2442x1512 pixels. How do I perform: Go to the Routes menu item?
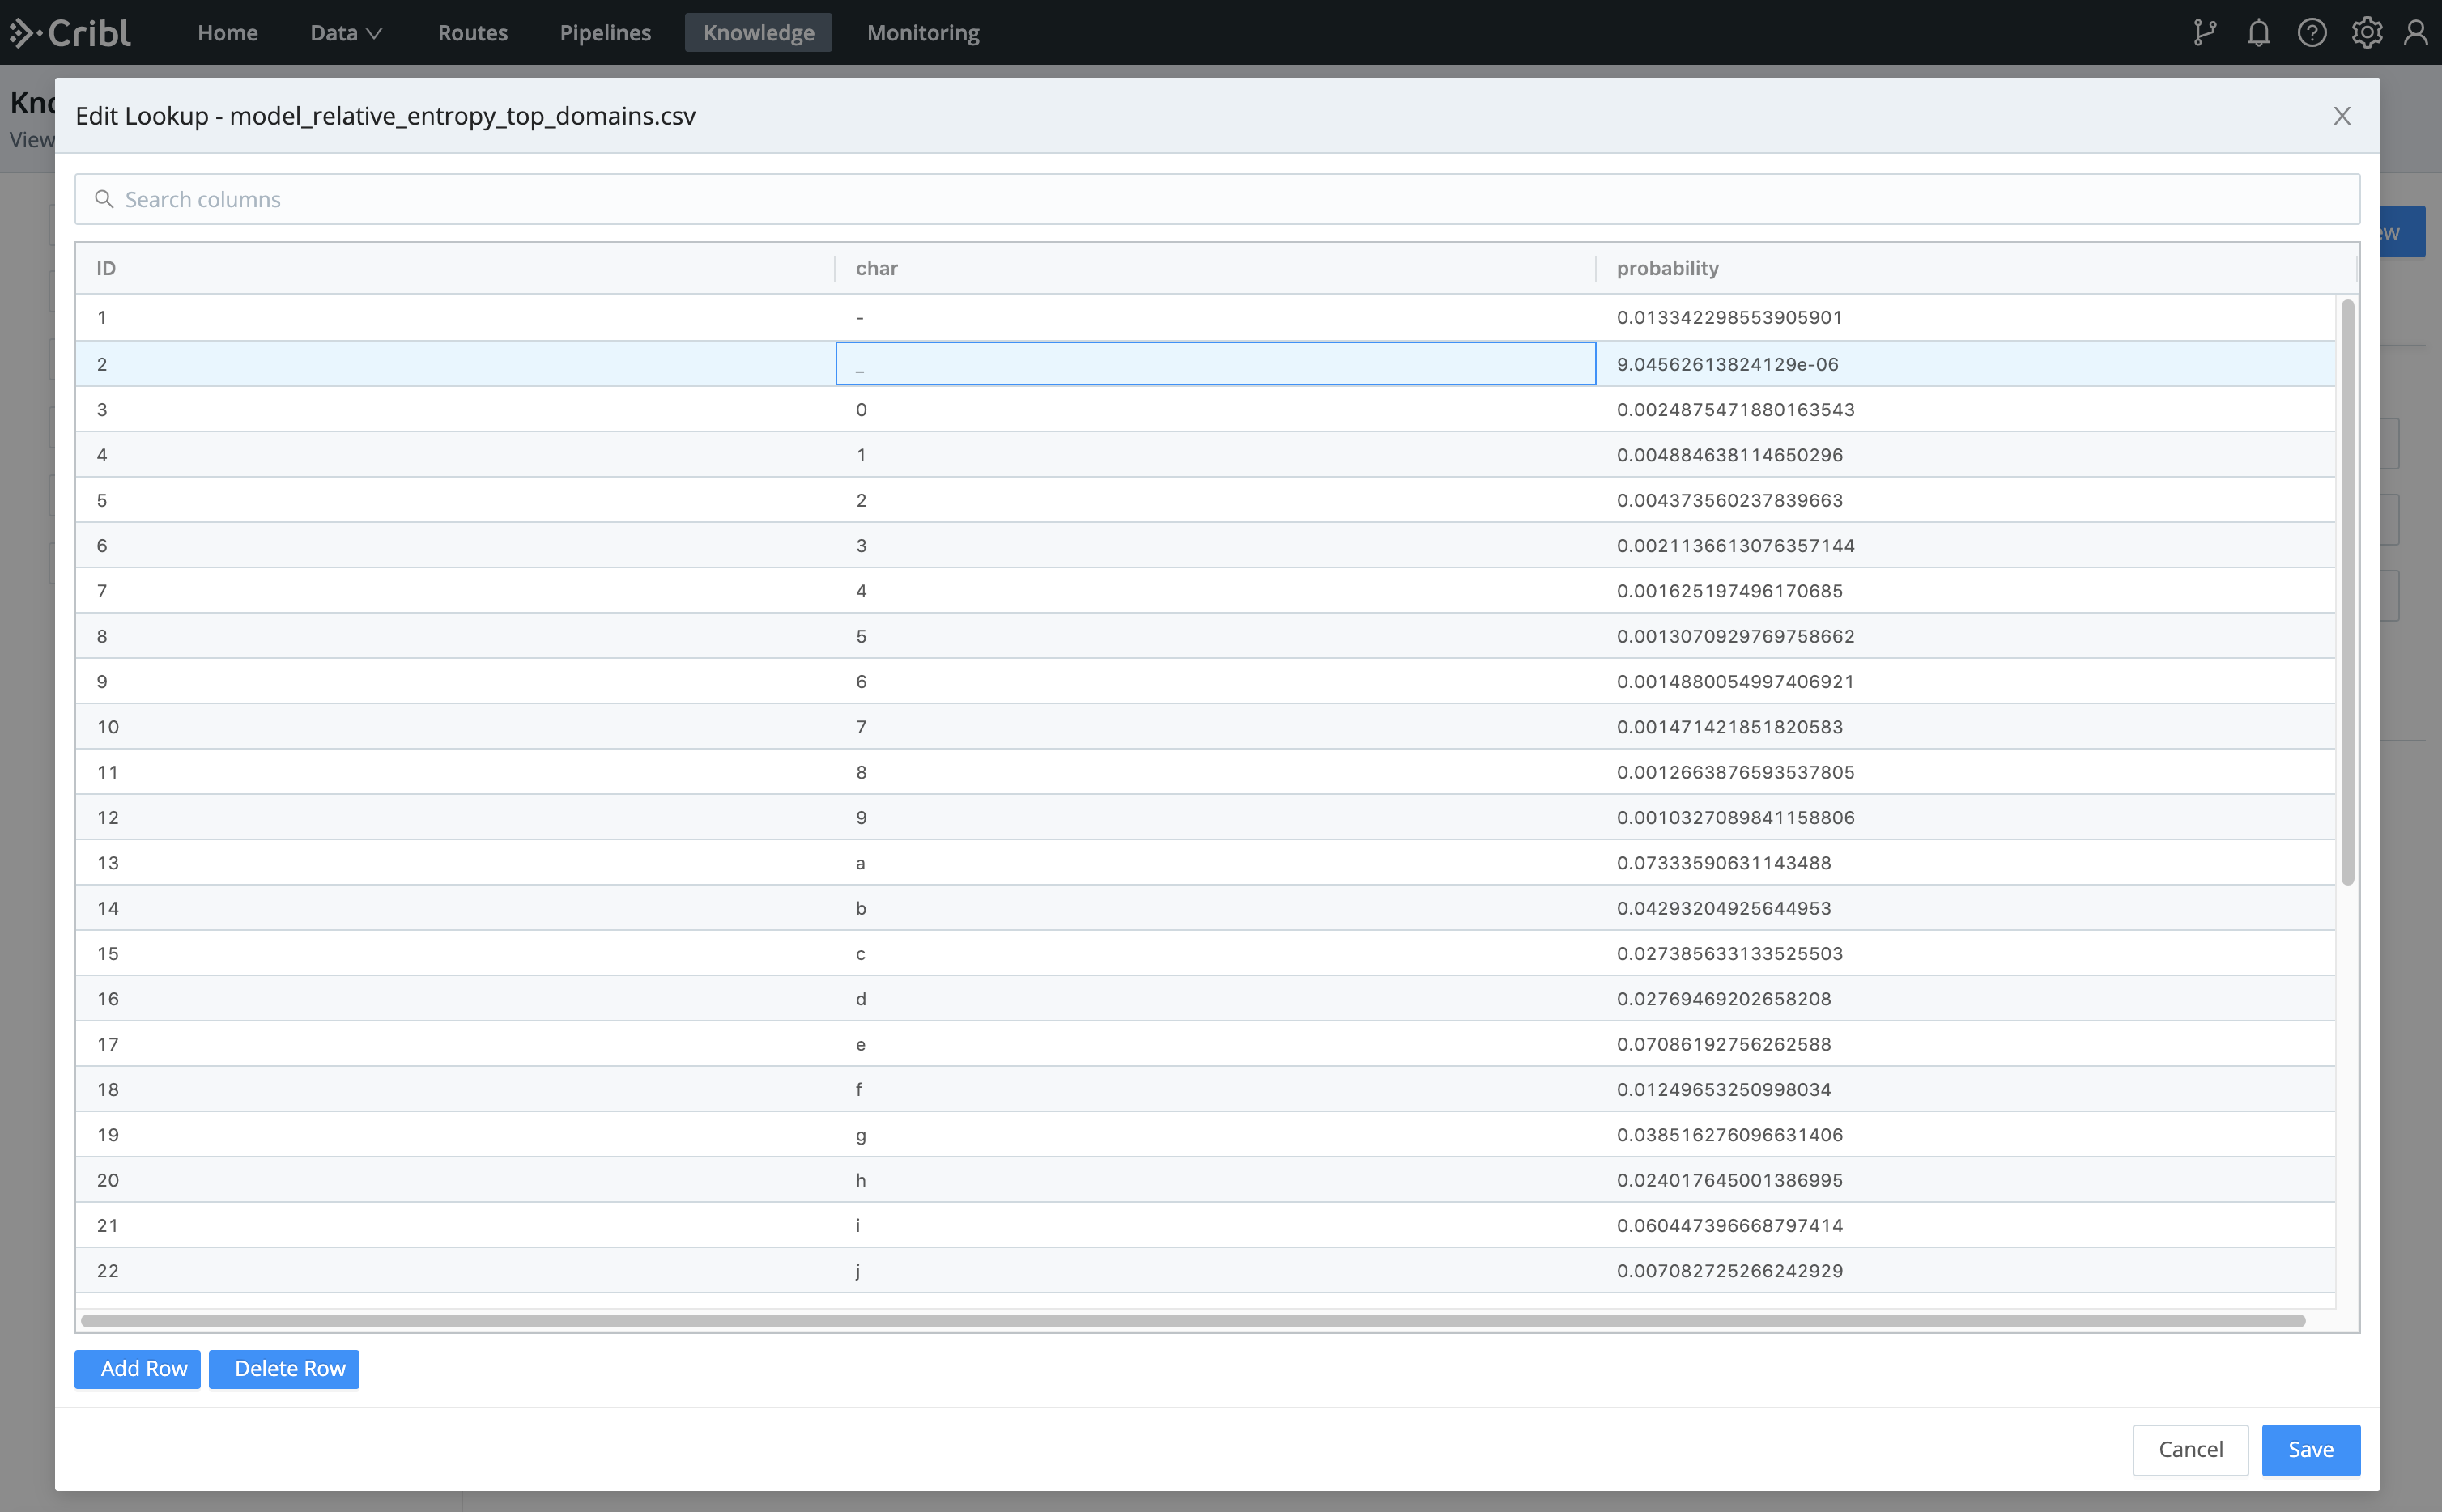(x=472, y=33)
